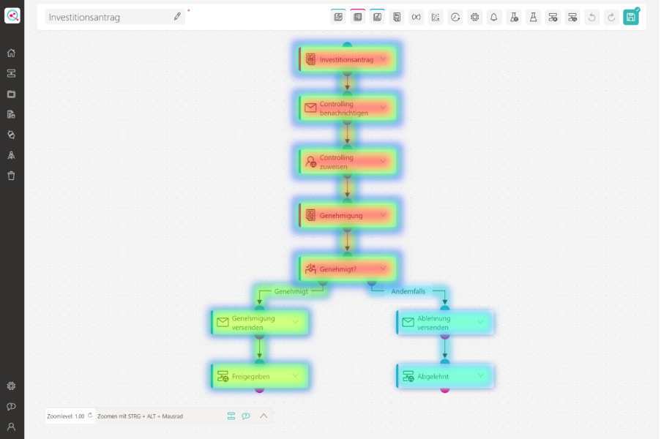This screenshot has height=439, width=661.
Task: Expand the Investitionsantrag node chevron
Action: click(383, 59)
